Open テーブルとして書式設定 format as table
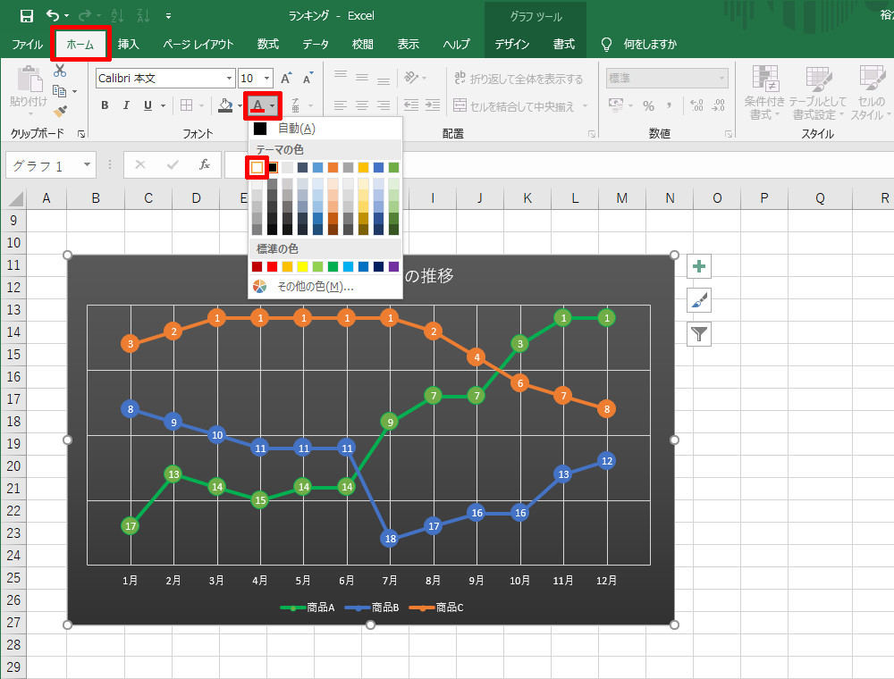Viewport: 894px width, 679px height. 818,92
